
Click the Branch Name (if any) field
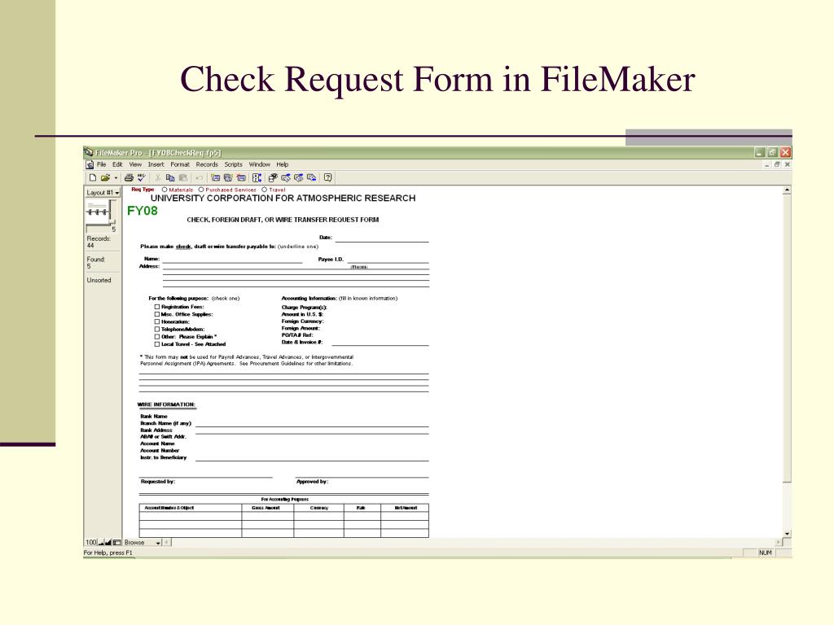click(312, 423)
